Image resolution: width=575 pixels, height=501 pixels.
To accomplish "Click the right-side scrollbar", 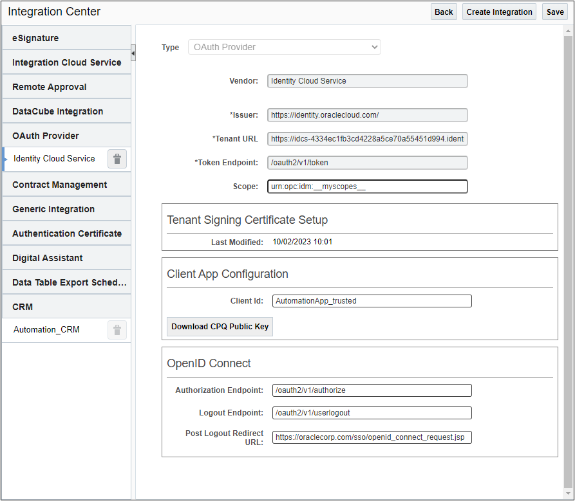I will (570, 257).
